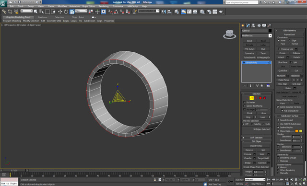
Task: Select the SubObj preview selection radio
Action: coord(252,124)
